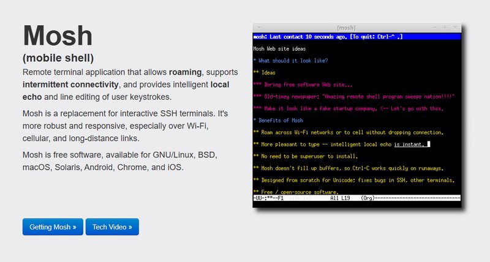This screenshot has height=262, width=490.
Task: Open the Tech Video link
Action: tap(112, 227)
